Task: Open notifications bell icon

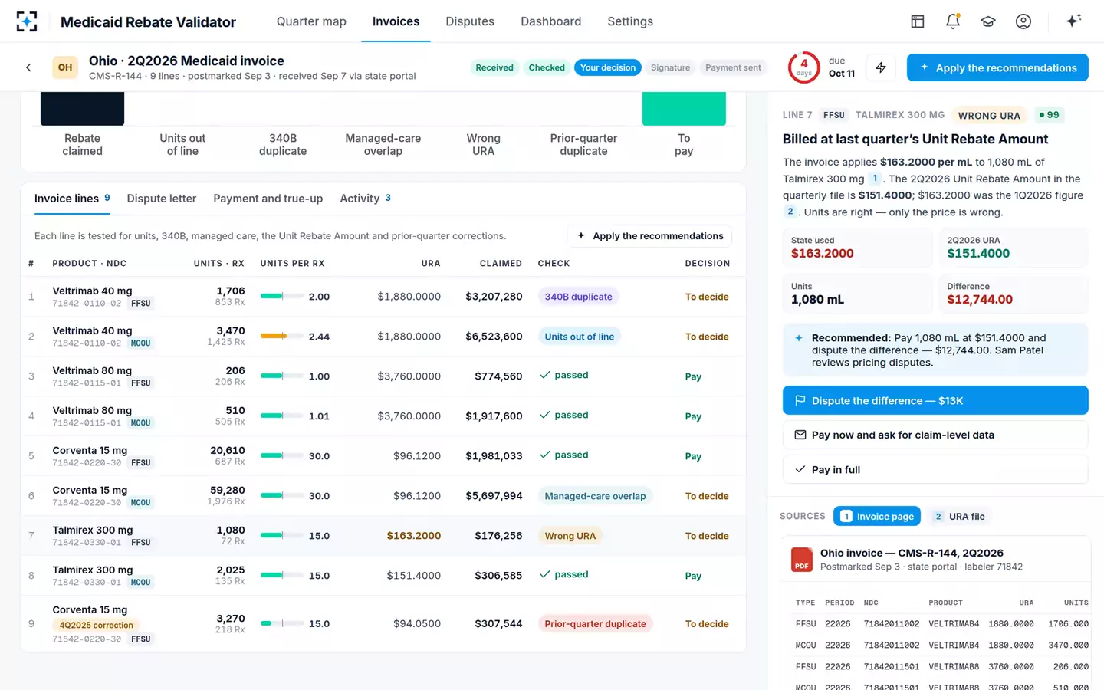Action: 953,21
